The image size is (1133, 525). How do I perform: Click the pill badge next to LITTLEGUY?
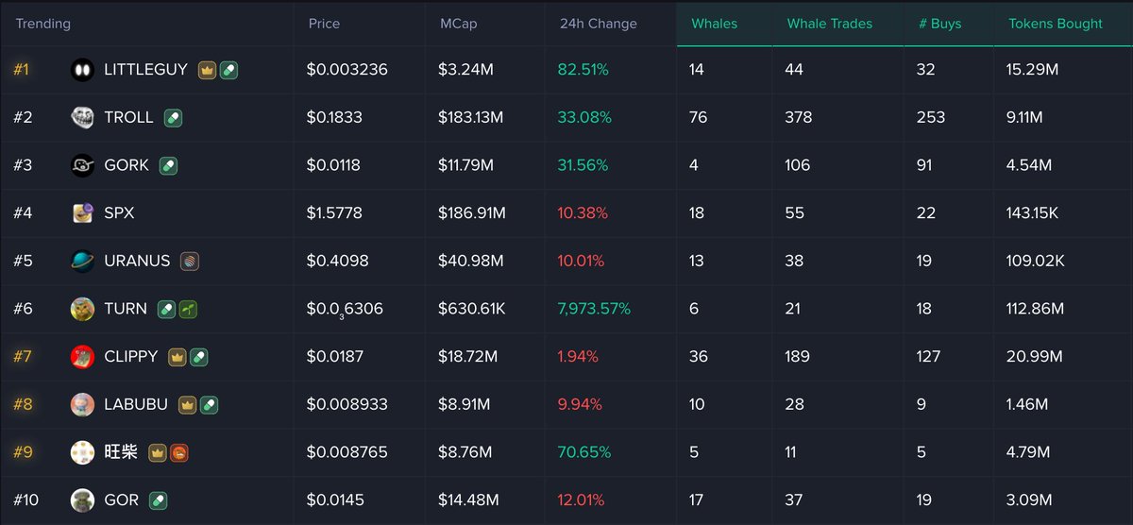point(228,70)
